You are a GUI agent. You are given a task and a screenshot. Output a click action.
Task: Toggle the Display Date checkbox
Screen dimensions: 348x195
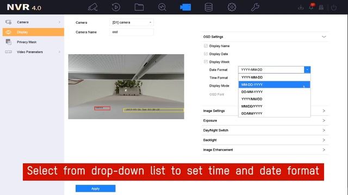206,54
